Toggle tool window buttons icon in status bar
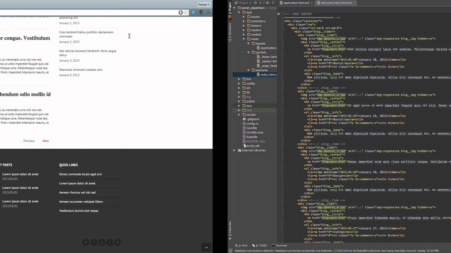This screenshot has height=253, width=451. pos(230,251)
